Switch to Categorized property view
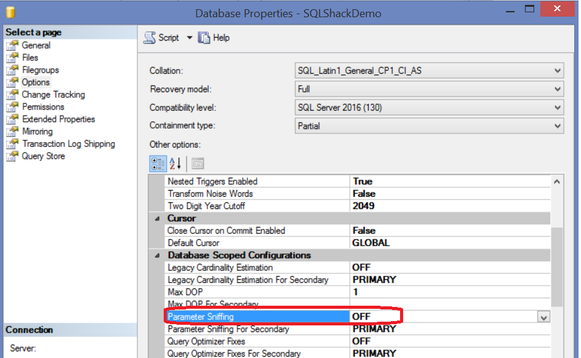This screenshot has height=358, width=581. (158, 164)
